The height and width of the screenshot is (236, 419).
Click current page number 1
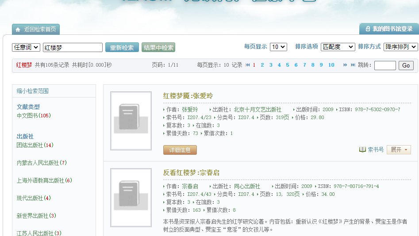click(254, 65)
